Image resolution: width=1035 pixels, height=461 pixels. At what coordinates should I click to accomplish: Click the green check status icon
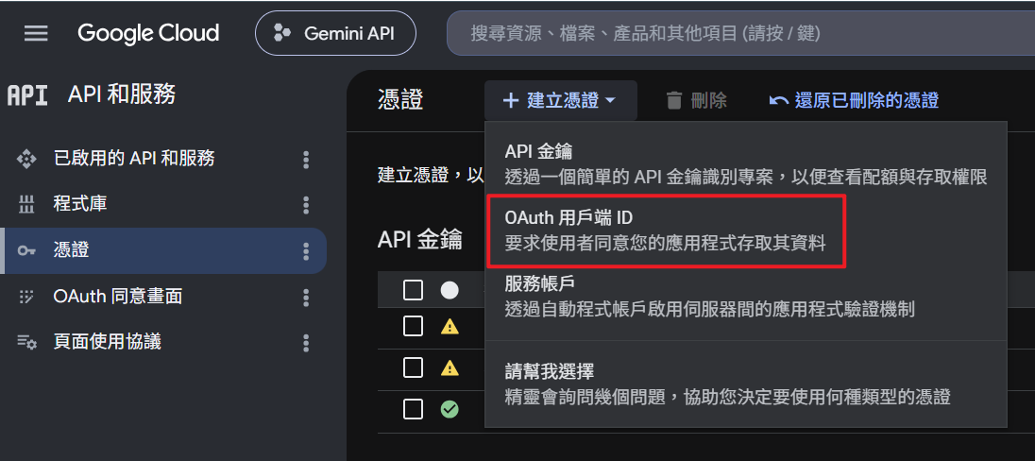(450, 409)
